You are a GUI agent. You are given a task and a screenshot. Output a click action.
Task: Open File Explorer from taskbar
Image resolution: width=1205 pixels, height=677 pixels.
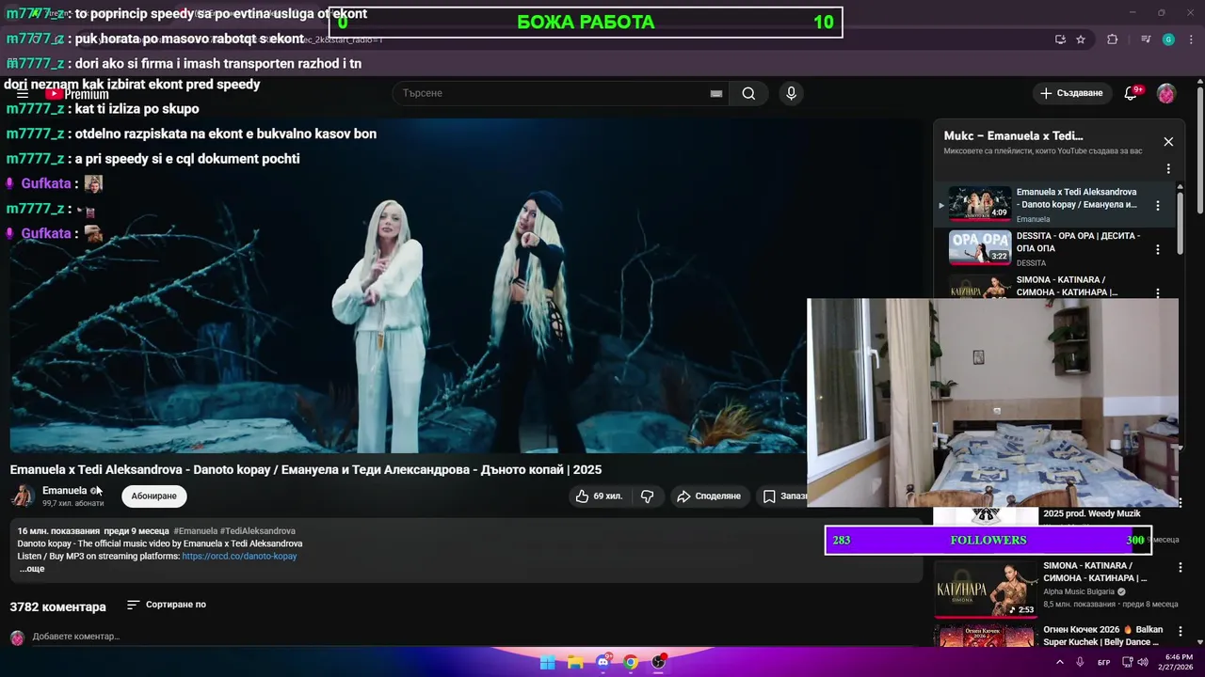575,662
